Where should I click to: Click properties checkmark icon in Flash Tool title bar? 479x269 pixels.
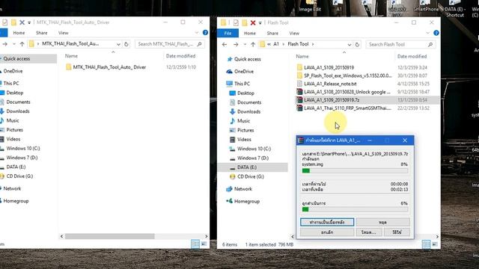pos(236,22)
